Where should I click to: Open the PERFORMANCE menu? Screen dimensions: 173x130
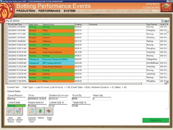49,11
